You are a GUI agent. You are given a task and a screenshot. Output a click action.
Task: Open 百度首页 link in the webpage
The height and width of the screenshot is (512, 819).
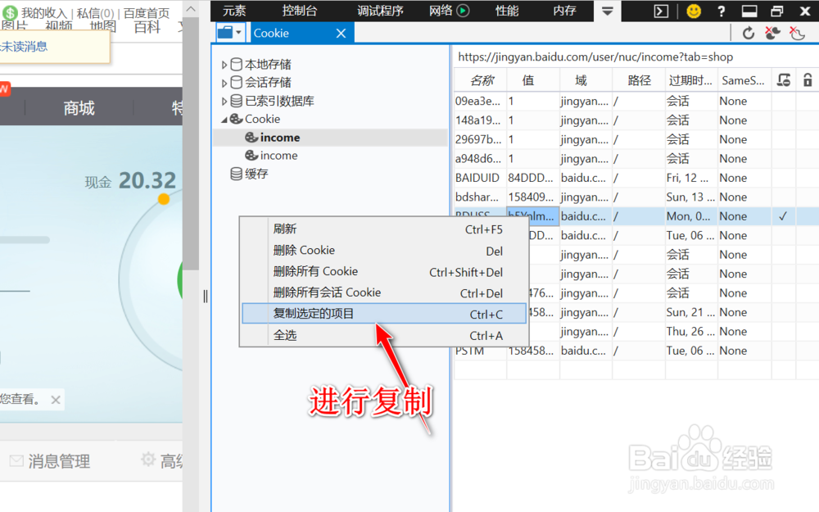pos(147,13)
